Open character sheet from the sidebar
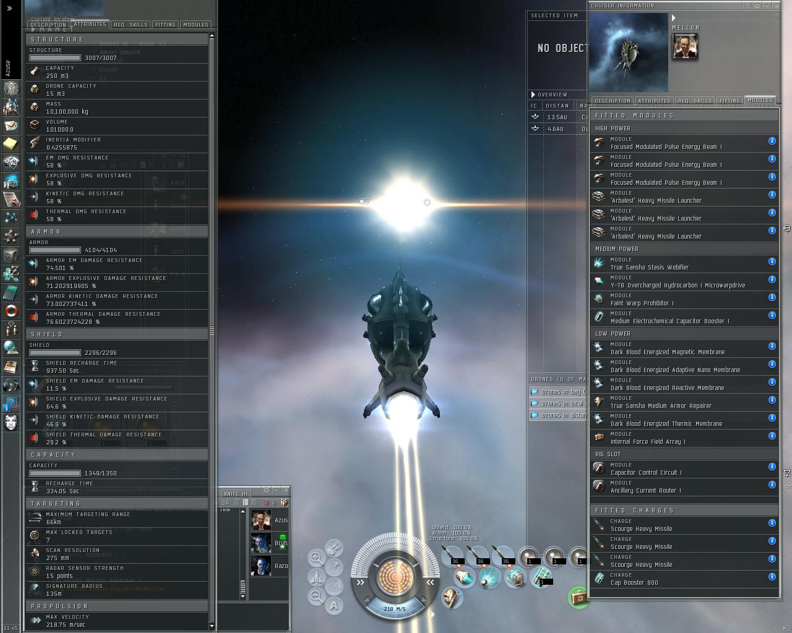 click(x=11, y=88)
